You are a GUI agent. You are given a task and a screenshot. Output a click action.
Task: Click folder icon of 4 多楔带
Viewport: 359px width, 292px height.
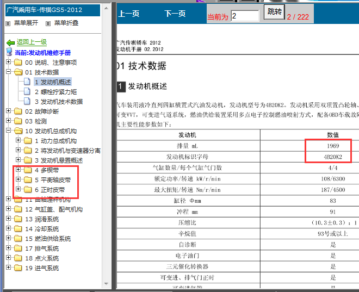click(28, 170)
